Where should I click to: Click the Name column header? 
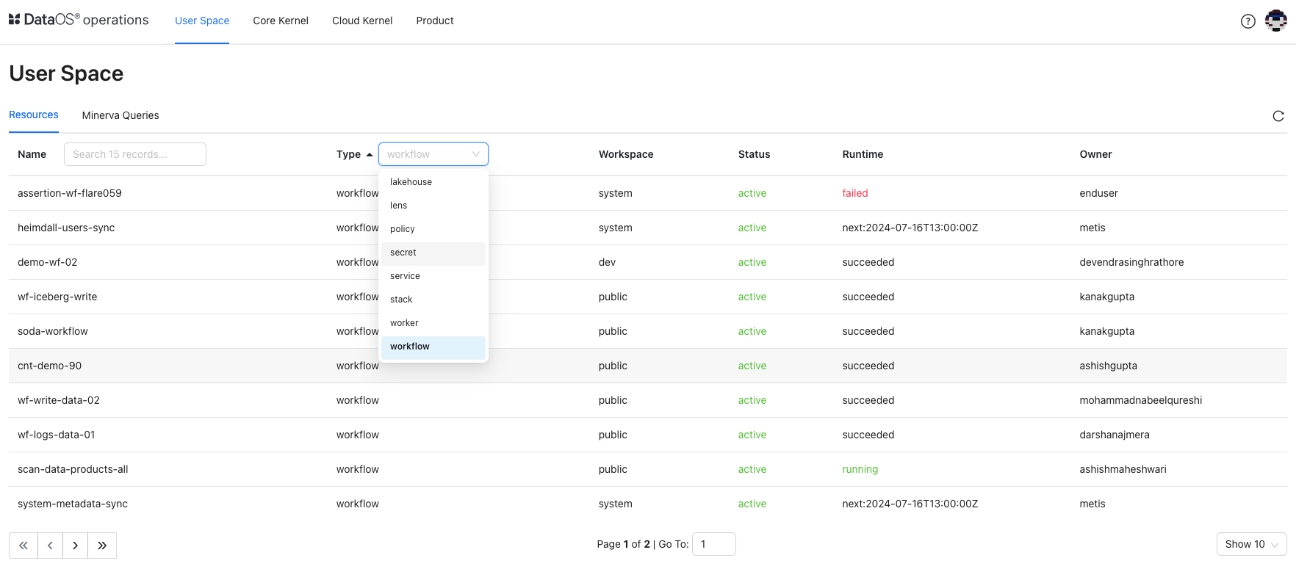32,154
